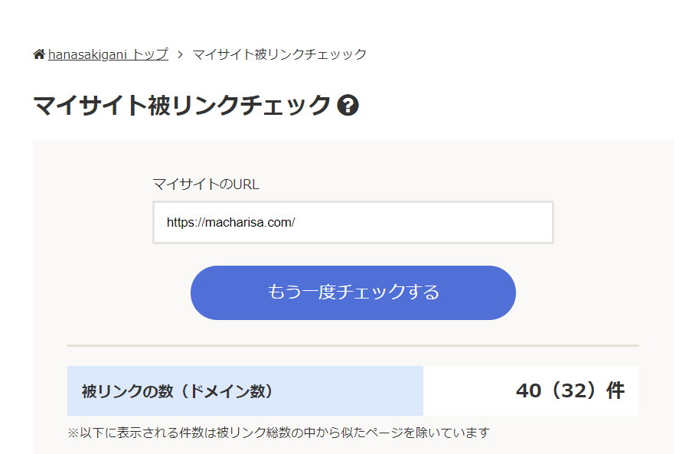Click white space left of the 40 count
Image resolution: width=679 pixels, height=454 pixels.
468,390
